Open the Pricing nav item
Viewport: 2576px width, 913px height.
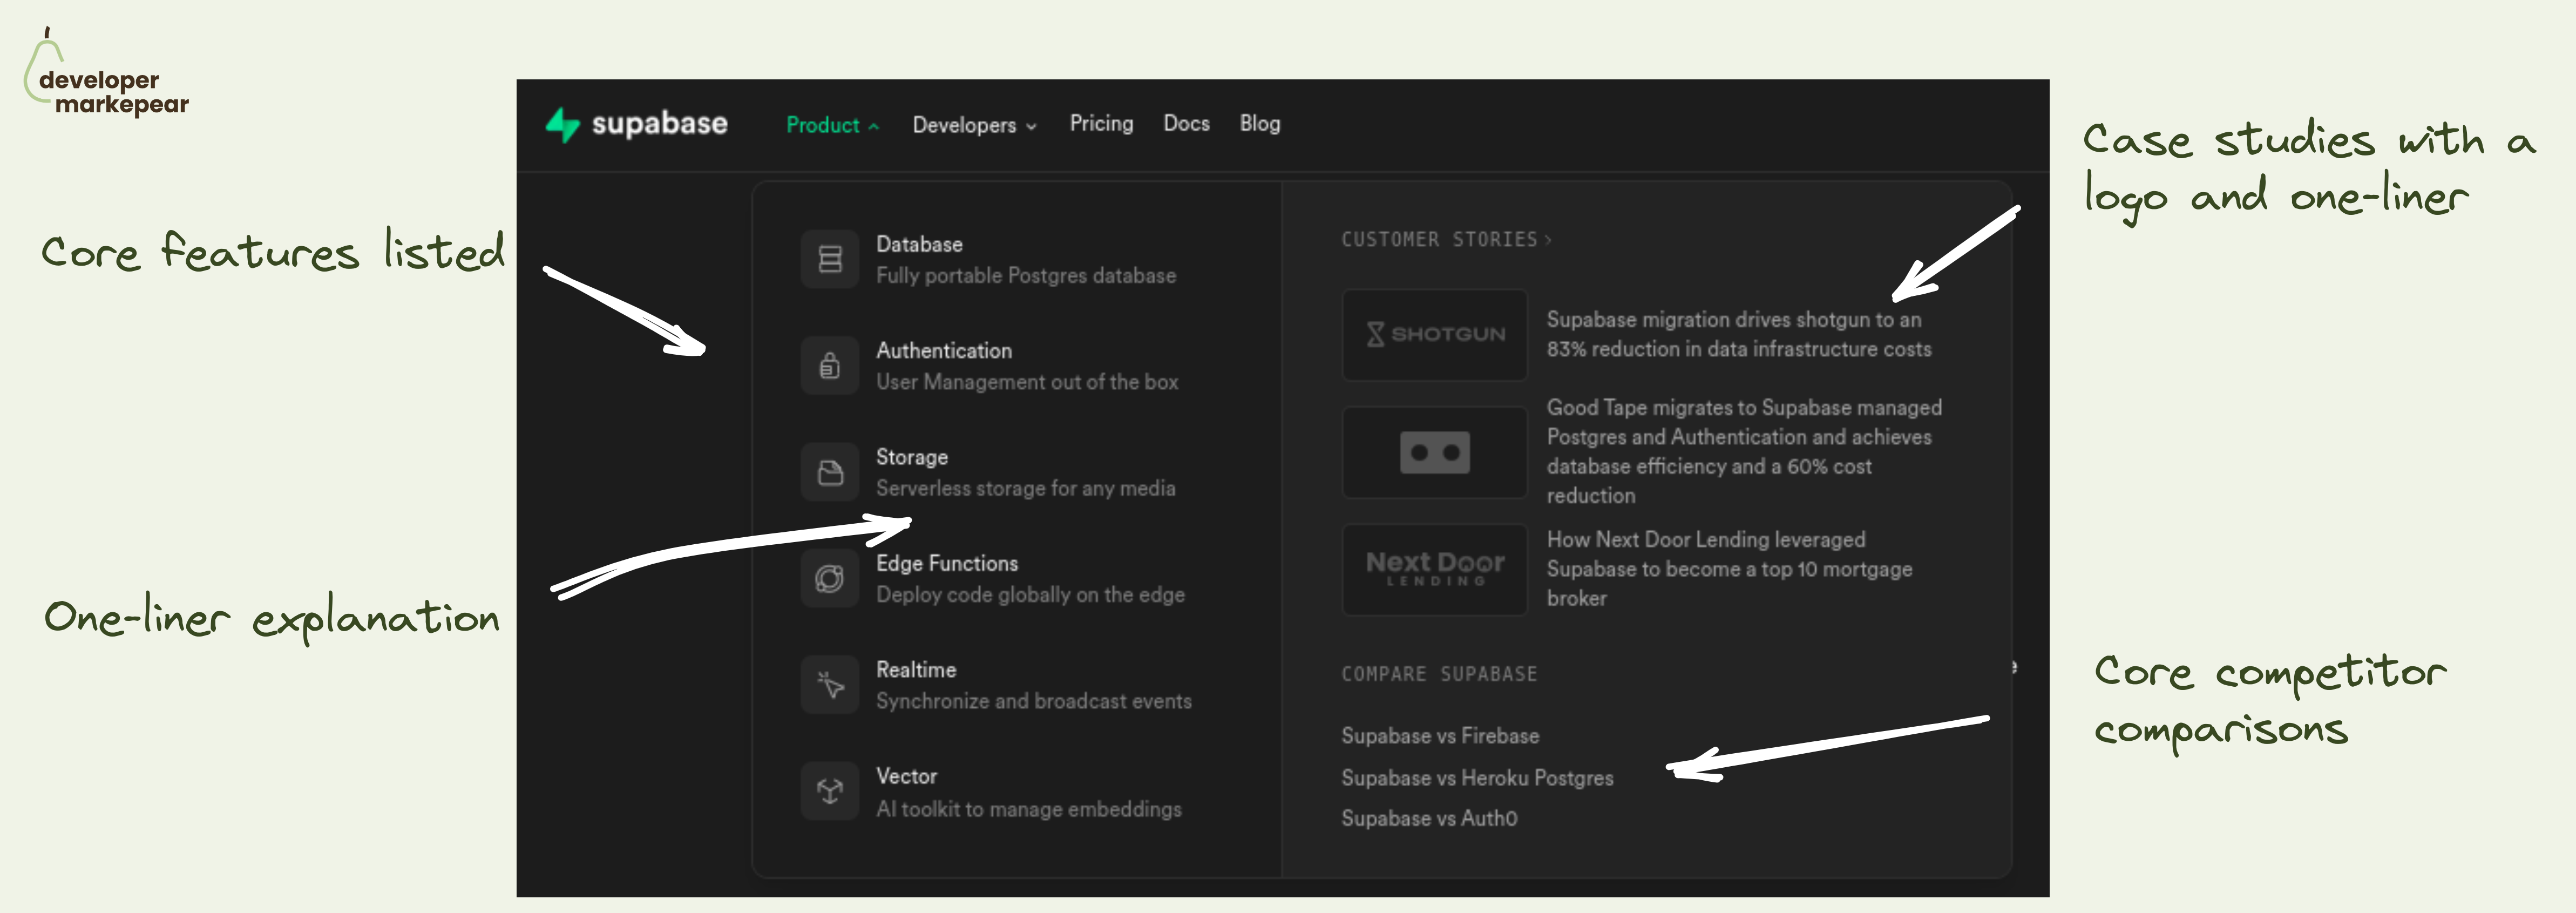pos(1101,123)
